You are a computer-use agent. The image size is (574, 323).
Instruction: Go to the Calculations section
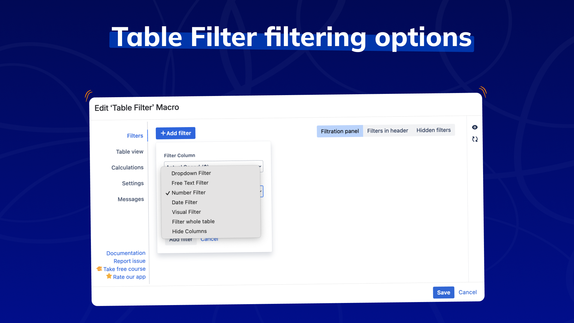[127, 167]
